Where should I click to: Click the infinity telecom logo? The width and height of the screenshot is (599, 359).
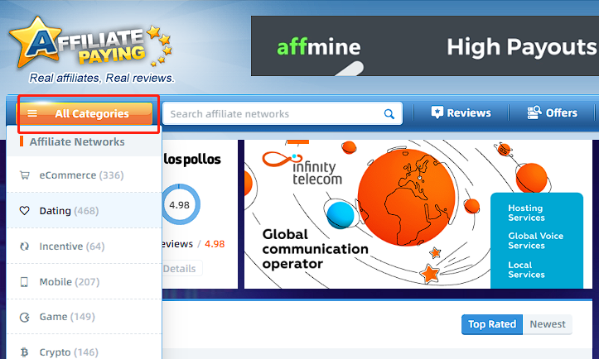coord(302,168)
